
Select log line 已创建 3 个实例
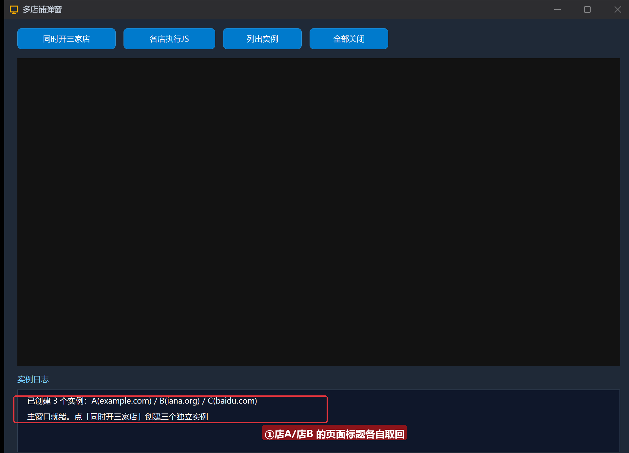[142, 401]
